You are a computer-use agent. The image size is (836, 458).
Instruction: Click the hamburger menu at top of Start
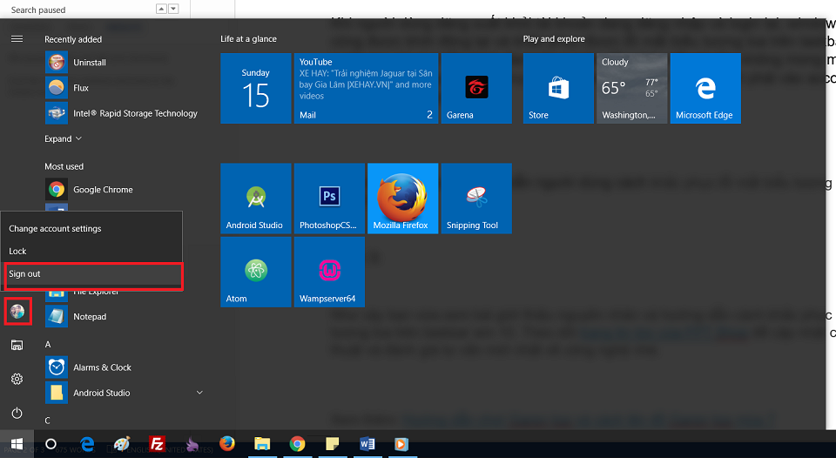click(17, 39)
